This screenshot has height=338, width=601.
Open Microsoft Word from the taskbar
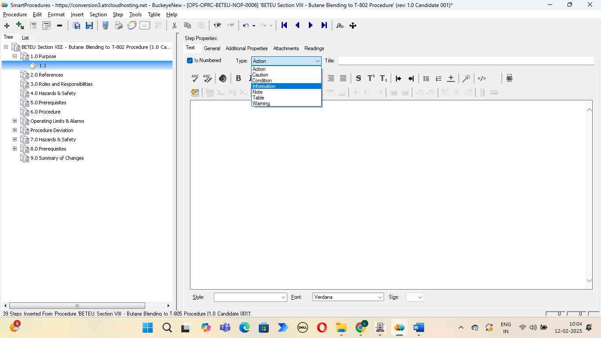[418, 327]
